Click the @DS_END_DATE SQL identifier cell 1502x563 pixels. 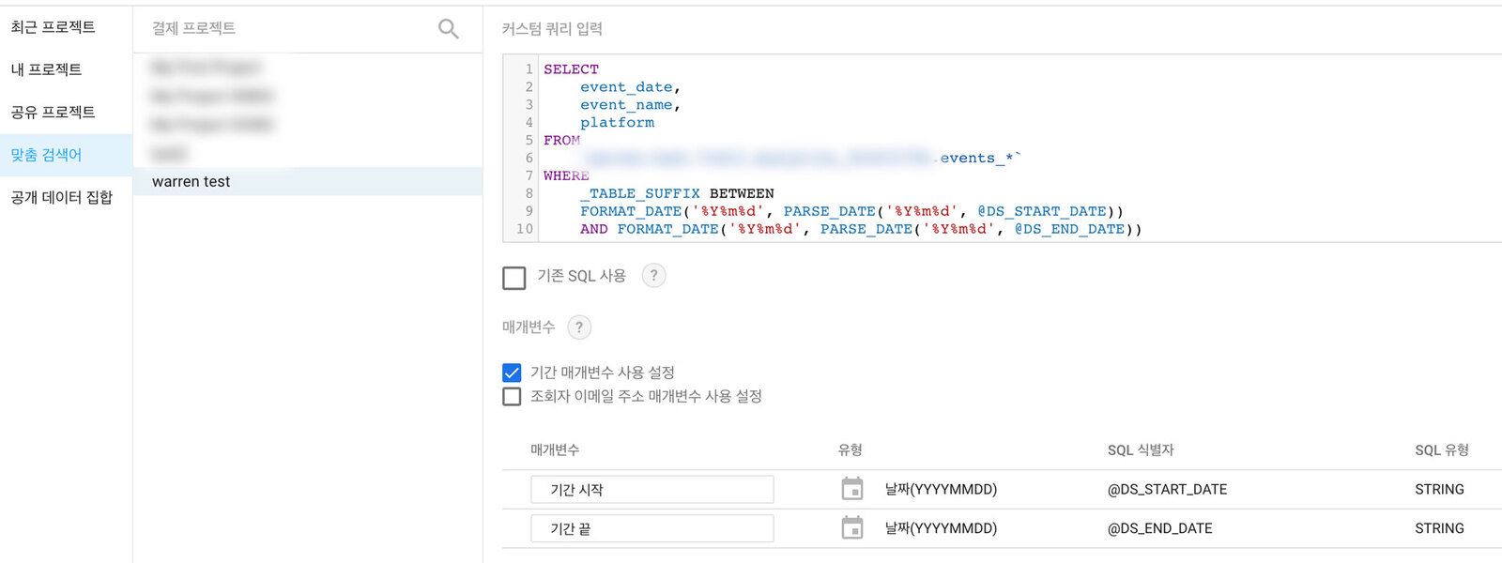(x=1159, y=528)
